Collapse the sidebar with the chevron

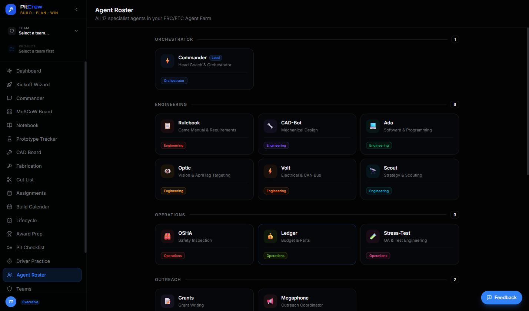point(76,10)
